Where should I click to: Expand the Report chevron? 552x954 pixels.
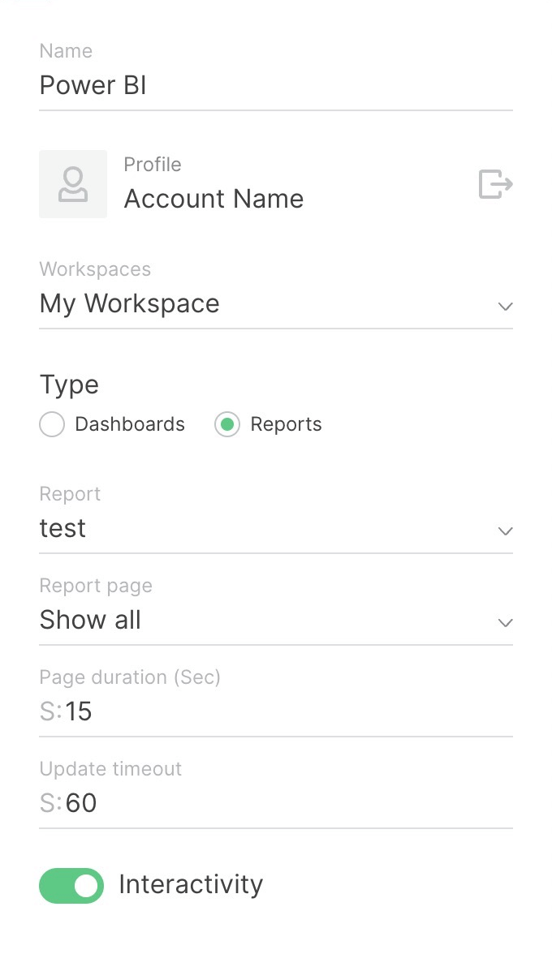(505, 531)
